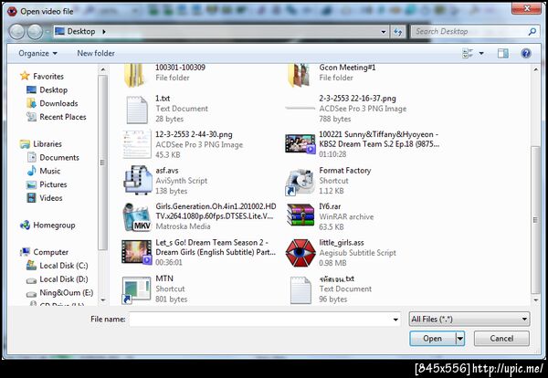This screenshot has height=378, width=548.
Task: Click the refresh icon beside address bar
Action: [397, 32]
